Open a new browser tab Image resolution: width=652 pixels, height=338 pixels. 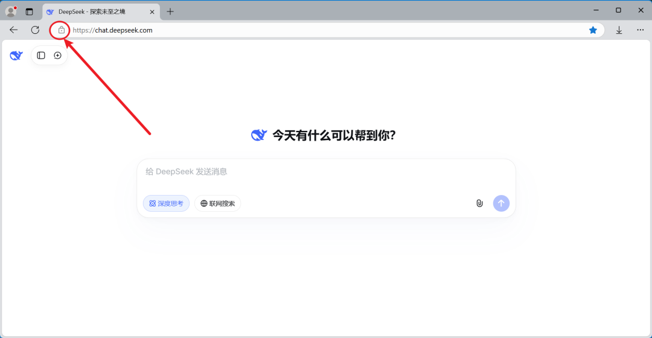170,11
